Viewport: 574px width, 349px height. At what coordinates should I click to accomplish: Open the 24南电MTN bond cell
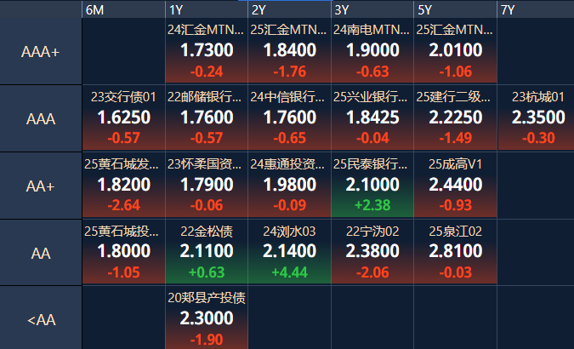(372, 52)
